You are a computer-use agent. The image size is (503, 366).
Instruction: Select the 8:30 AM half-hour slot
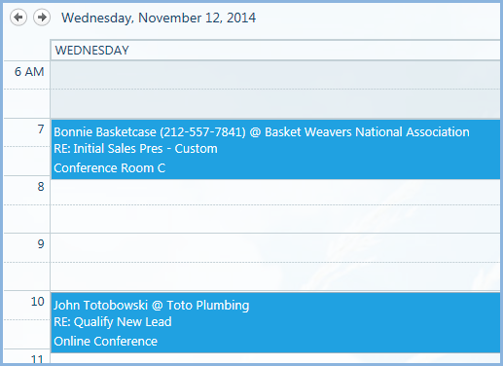pos(275,219)
